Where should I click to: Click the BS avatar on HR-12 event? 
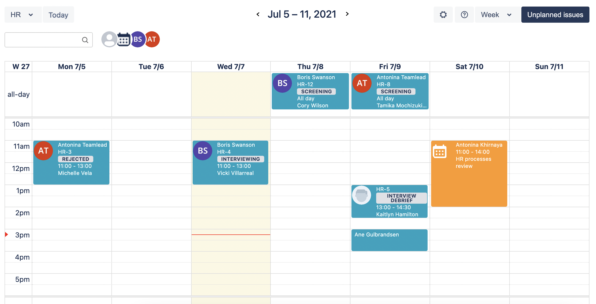tap(282, 83)
